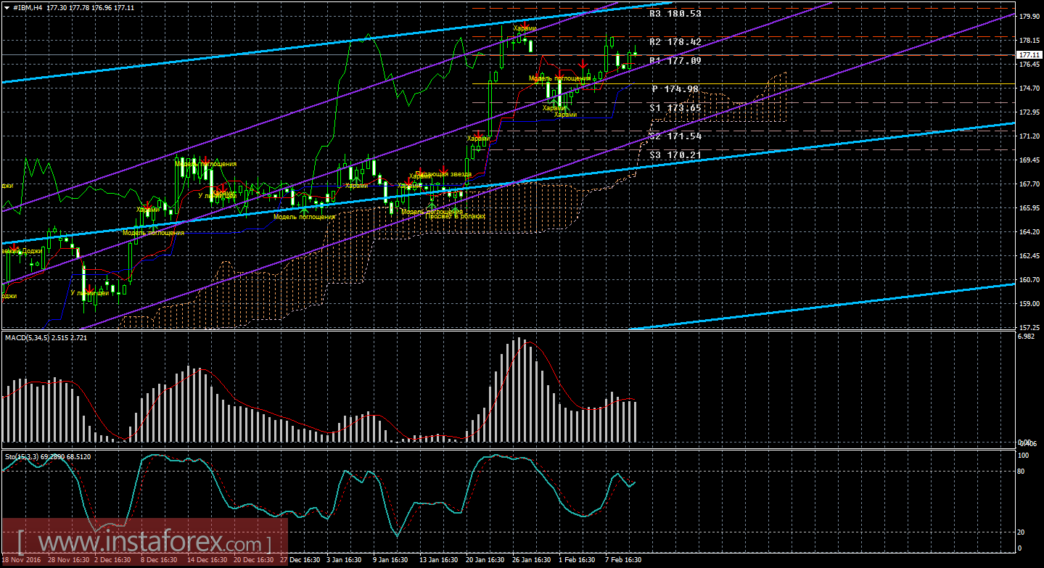The height and width of the screenshot is (568, 1044).
Task: Select the R2 178.42 resistance label
Action: pyautogui.click(x=675, y=42)
